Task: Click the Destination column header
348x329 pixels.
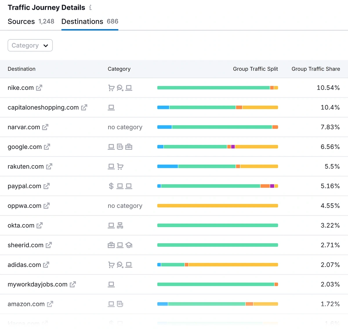Action: point(21,69)
